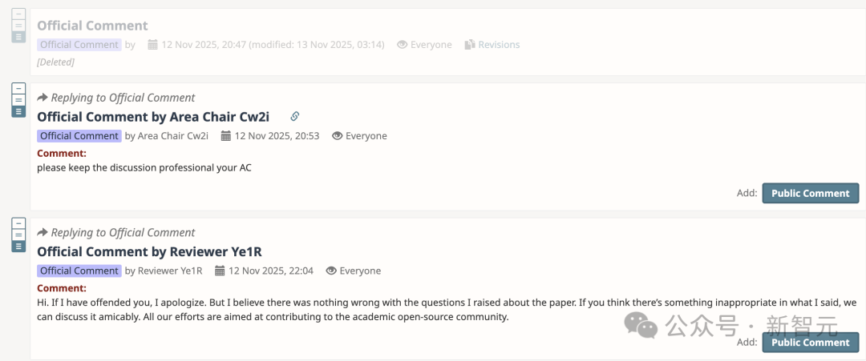Viewport: 866px width, 361px height.
Task: Click eye icon on Reviewer Ye1R comment
Action: 331,271
